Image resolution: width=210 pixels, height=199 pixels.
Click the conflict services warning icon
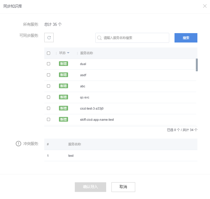coord(18,144)
